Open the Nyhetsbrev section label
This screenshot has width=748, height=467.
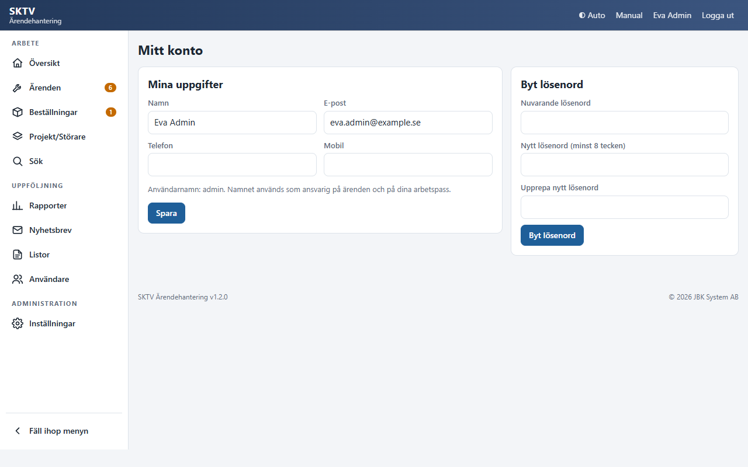(x=50, y=230)
